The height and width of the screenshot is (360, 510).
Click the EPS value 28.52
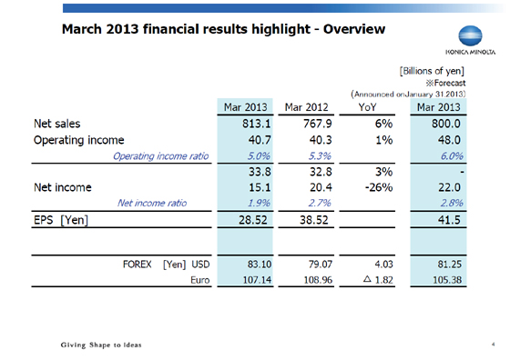point(253,220)
